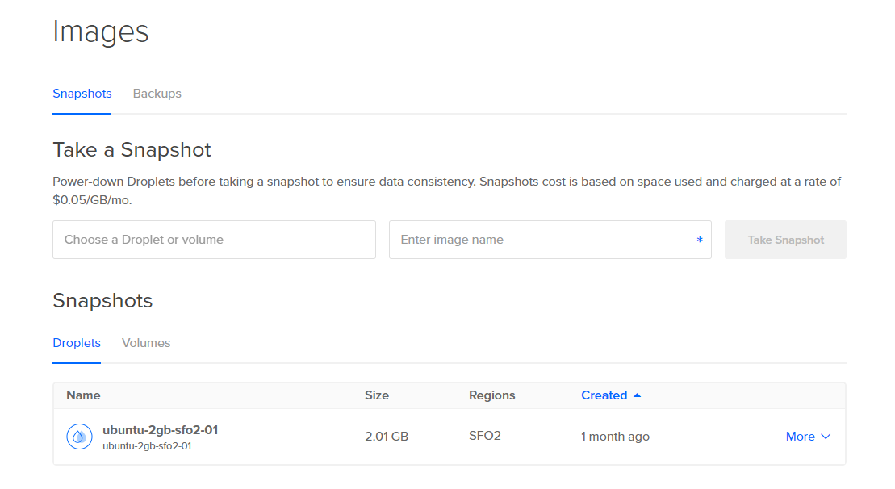The width and height of the screenshot is (895, 489).
Task: Select the Volumes sub-tab
Action: (146, 343)
